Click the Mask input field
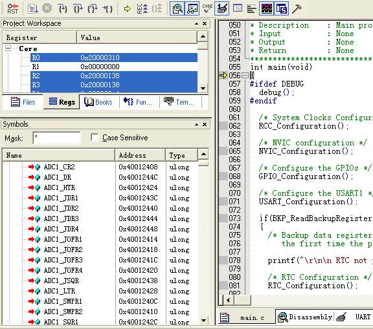Screen dimensions: 373x329 click(56, 138)
